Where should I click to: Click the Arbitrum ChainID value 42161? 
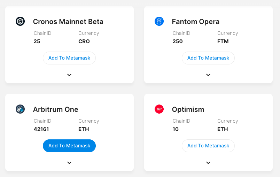pos(41,129)
